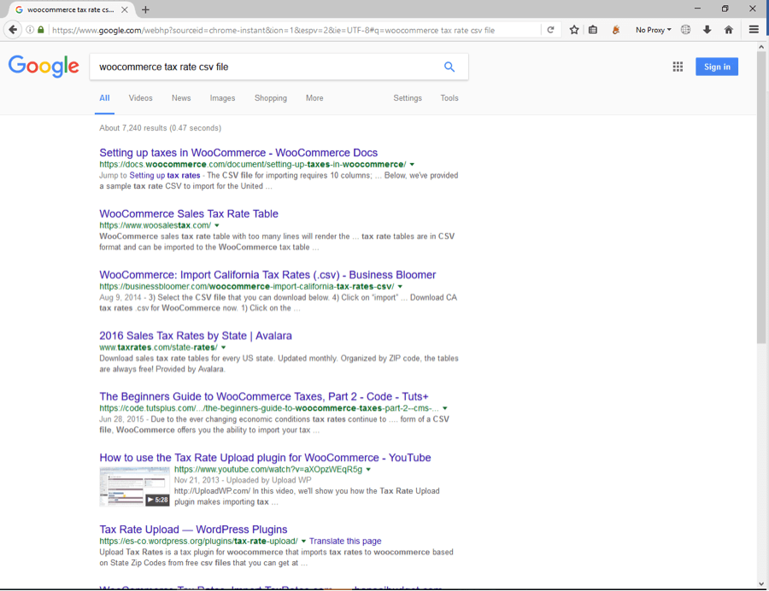The height and width of the screenshot is (591, 769).
Task: Open search Tools menu
Action: 449,98
